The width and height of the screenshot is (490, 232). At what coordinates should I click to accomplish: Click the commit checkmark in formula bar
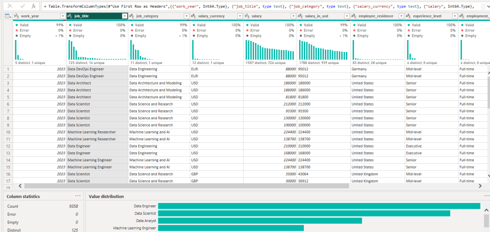point(22,7)
